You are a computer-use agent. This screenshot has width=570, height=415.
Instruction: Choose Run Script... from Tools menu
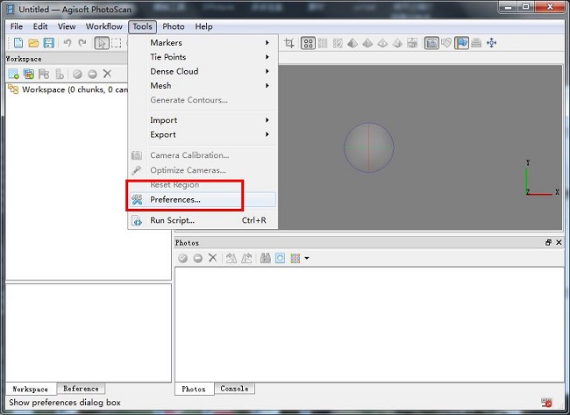[x=203, y=220]
